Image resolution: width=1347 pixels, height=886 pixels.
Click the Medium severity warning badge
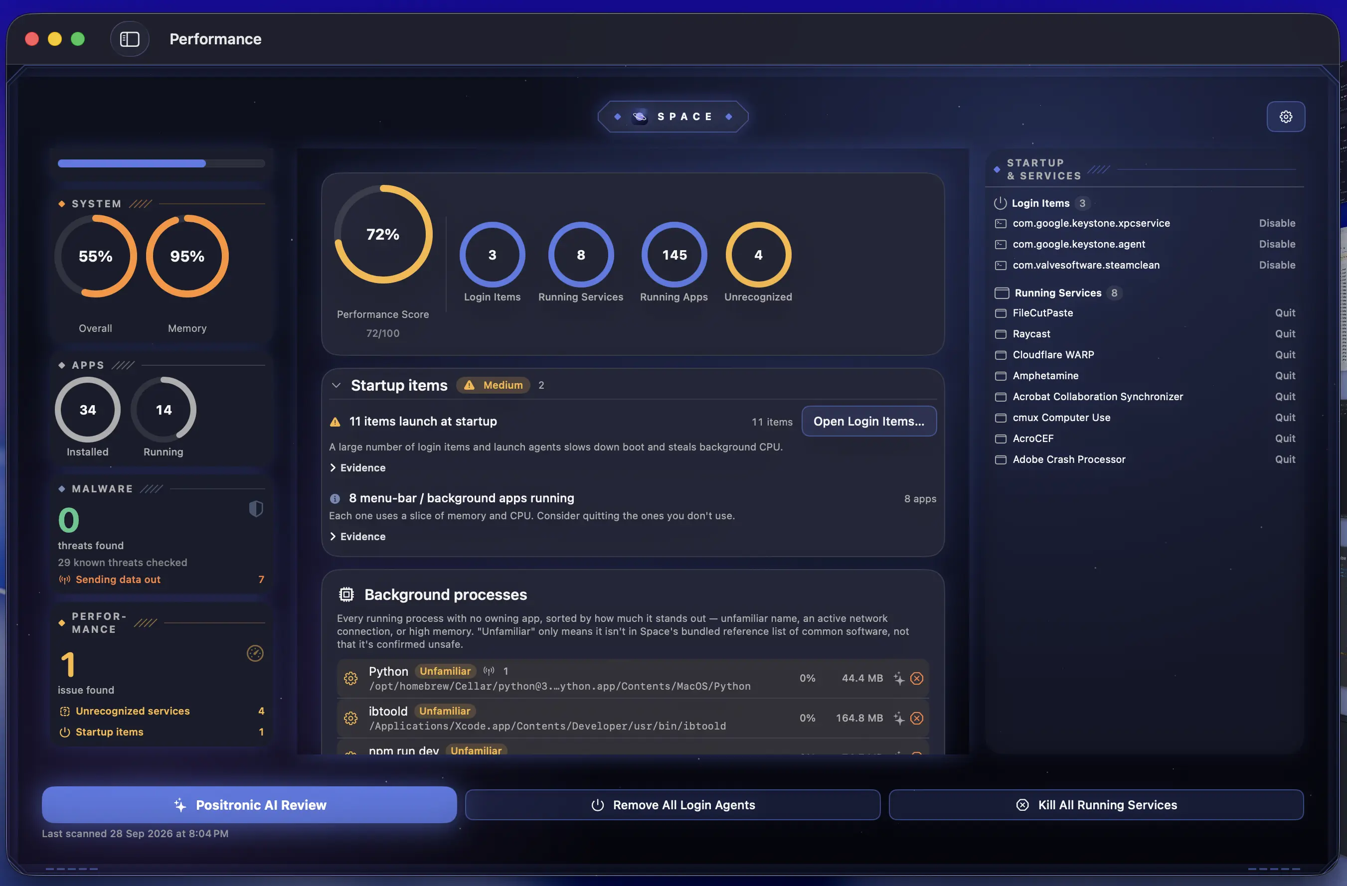494,385
